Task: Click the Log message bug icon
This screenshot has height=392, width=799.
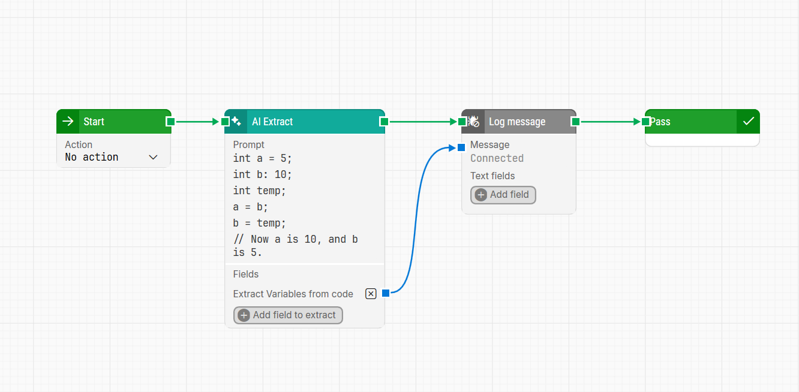Action: point(474,122)
